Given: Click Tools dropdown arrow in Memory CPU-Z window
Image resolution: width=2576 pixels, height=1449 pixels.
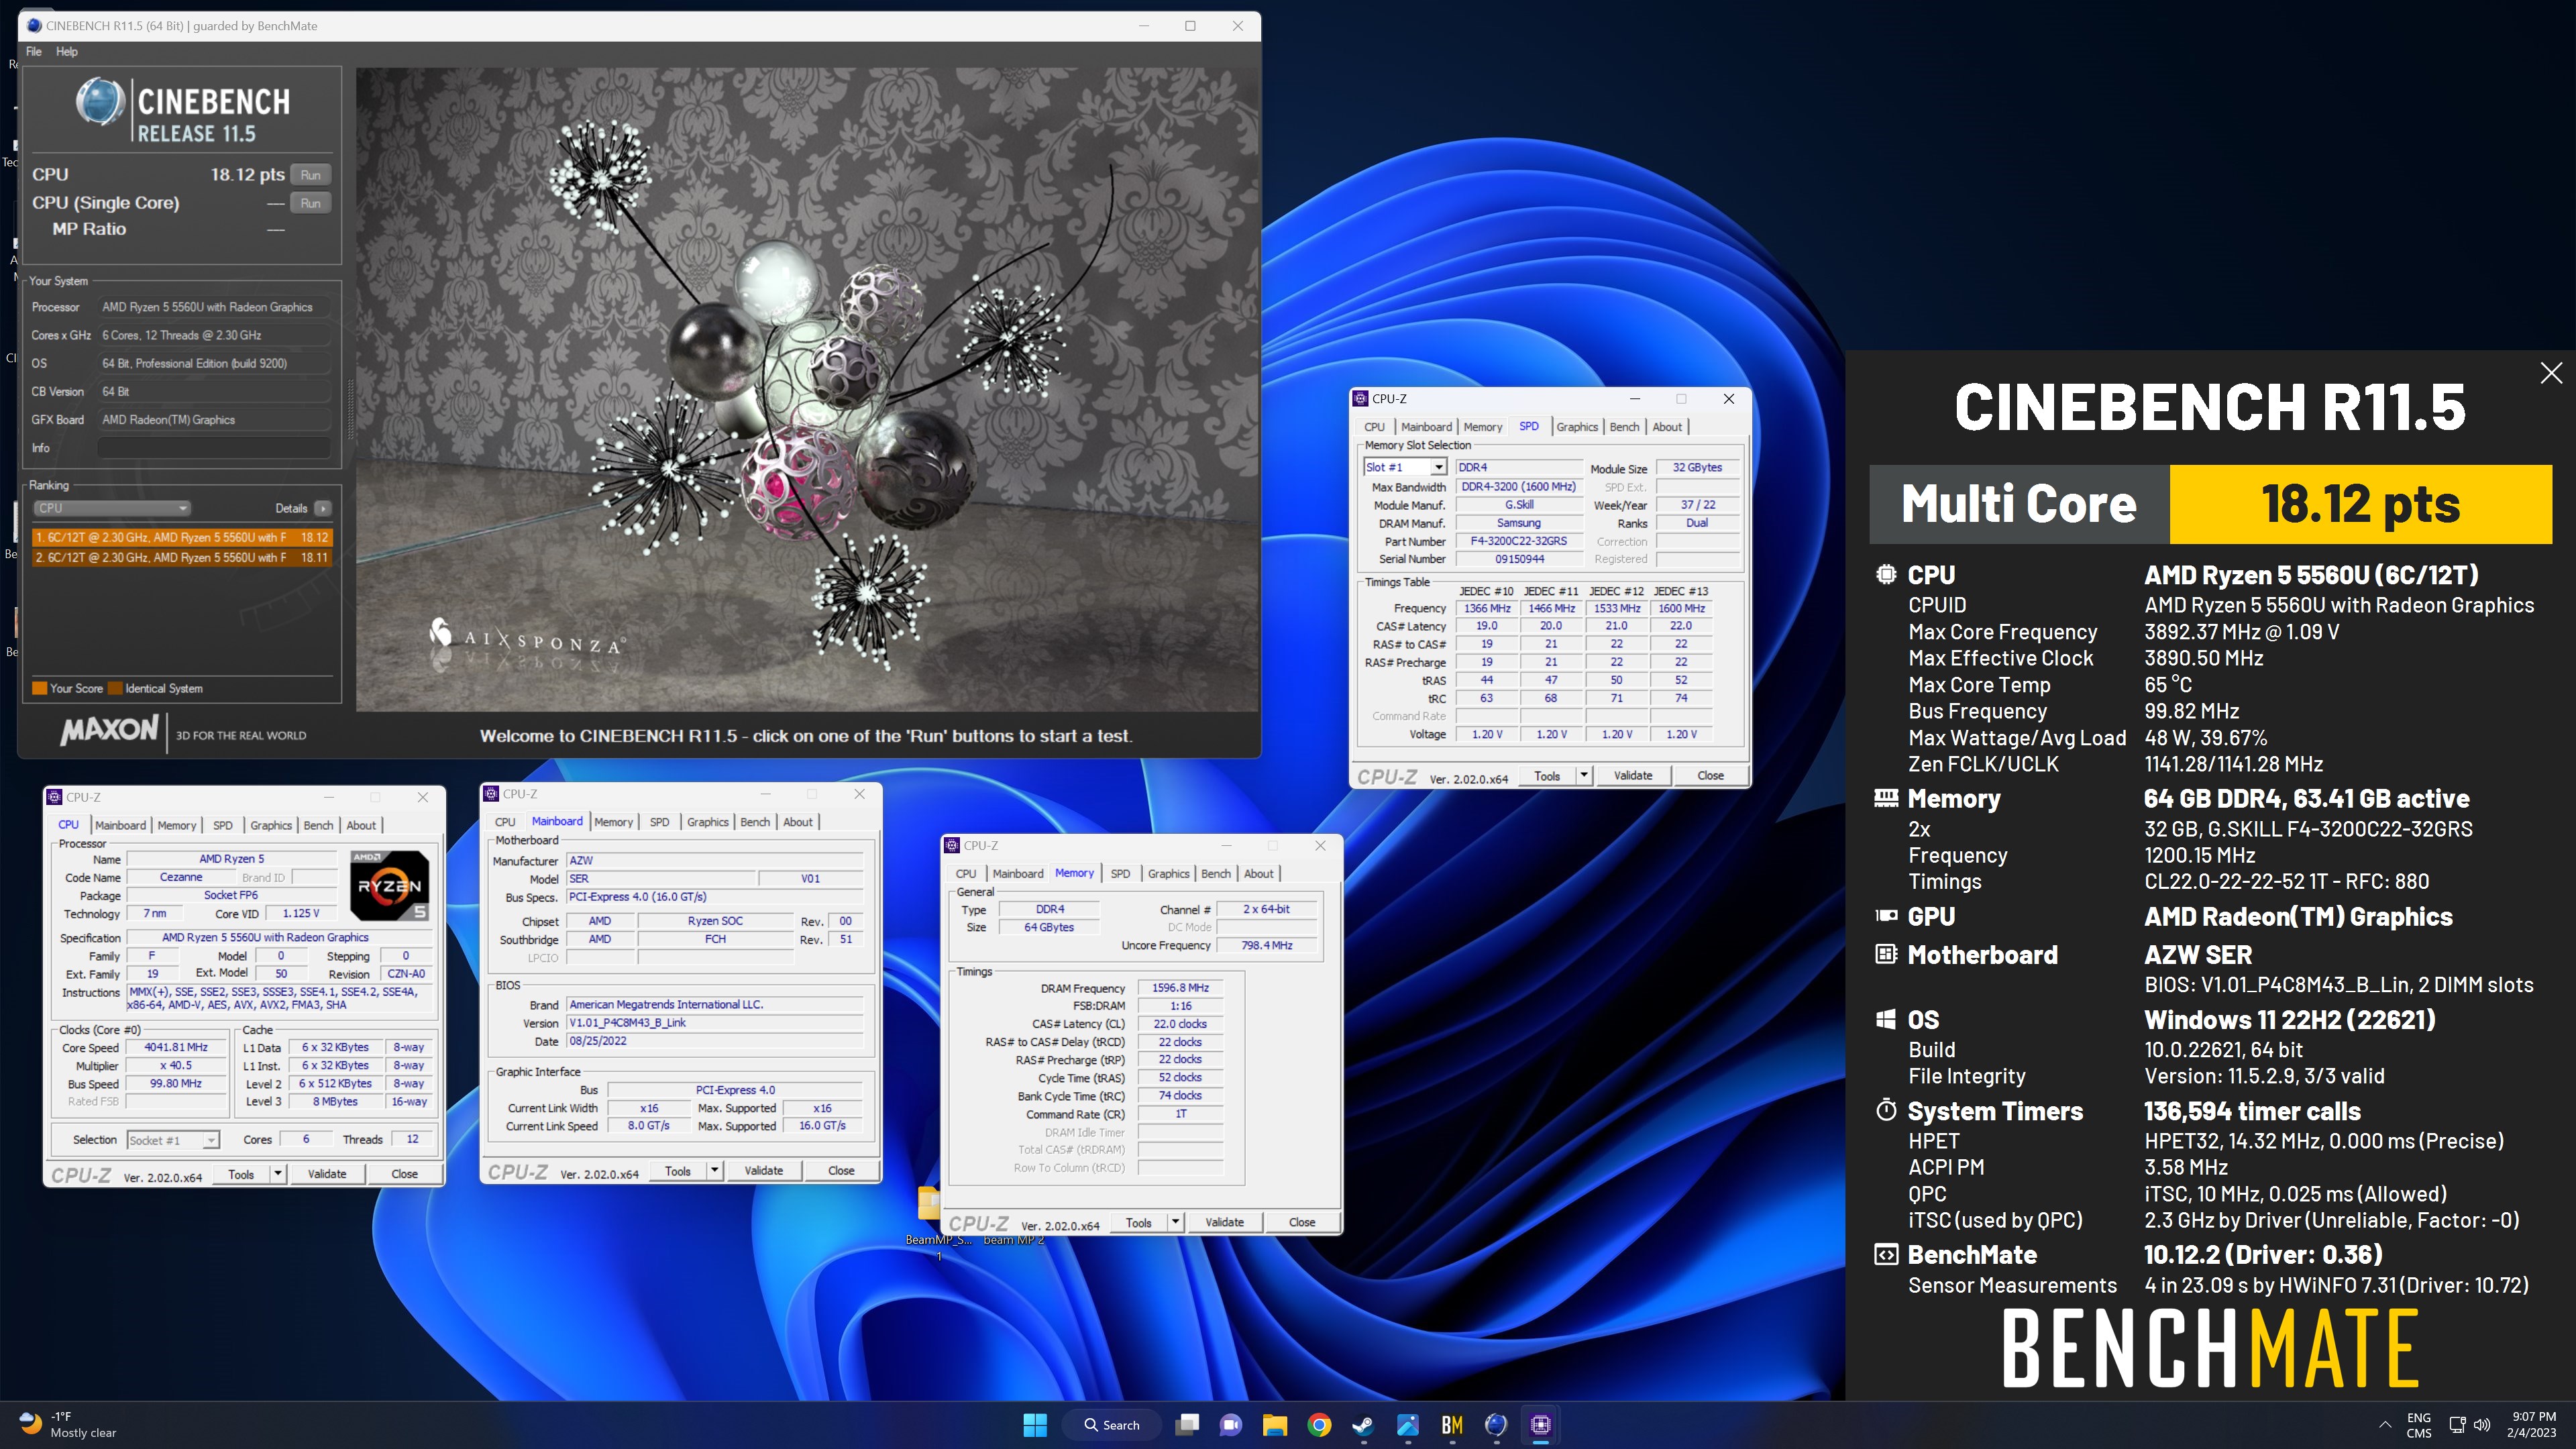Looking at the screenshot, I should 1175,1222.
